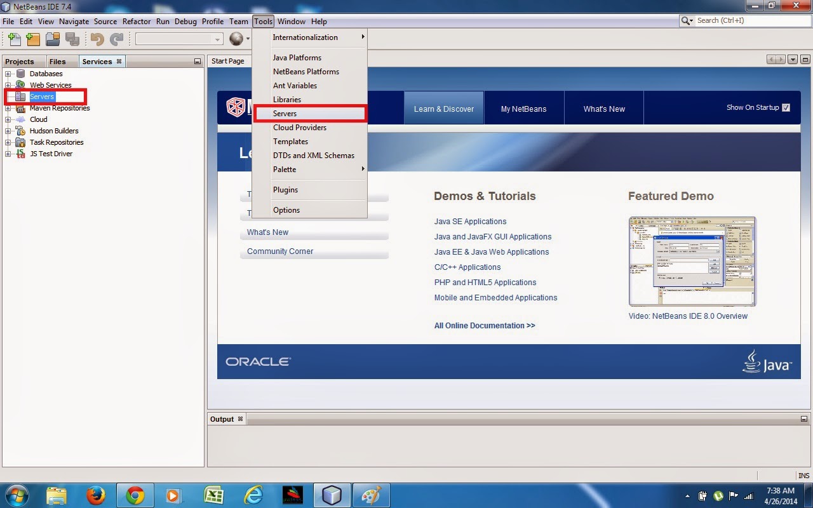
Task: Click the Redo toolbar icon
Action: pyautogui.click(x=116, y=39)
